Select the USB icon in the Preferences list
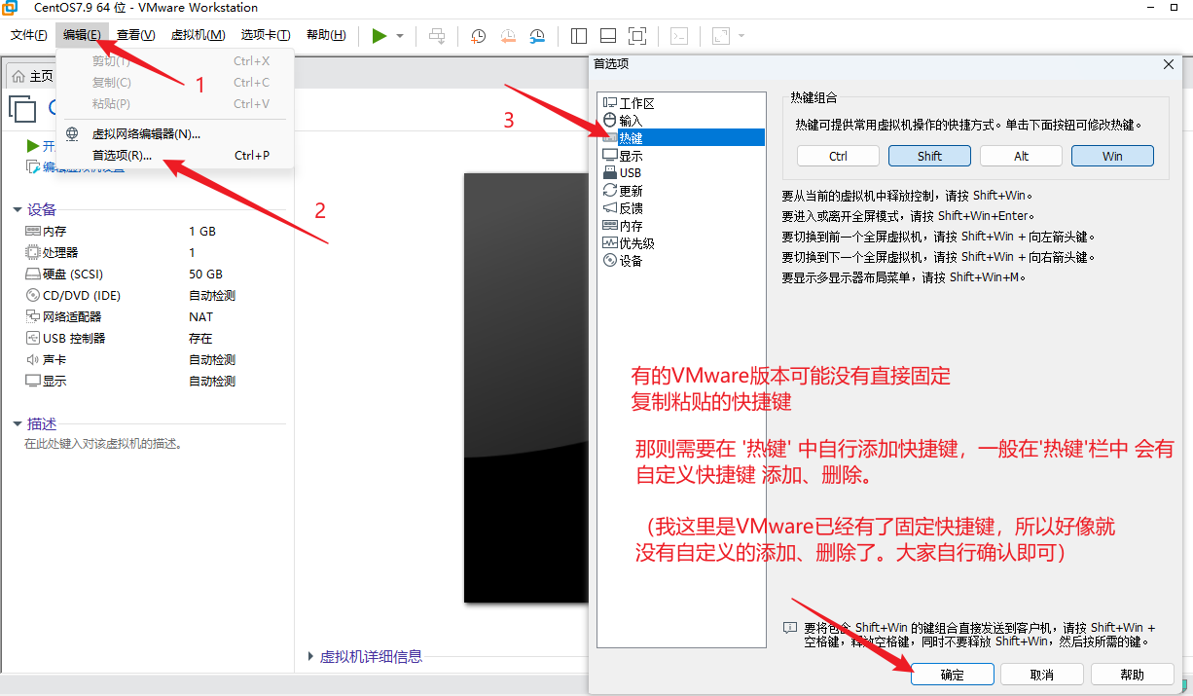Image resolution: width=1193 pixels, height=696 pixels. 610,172
